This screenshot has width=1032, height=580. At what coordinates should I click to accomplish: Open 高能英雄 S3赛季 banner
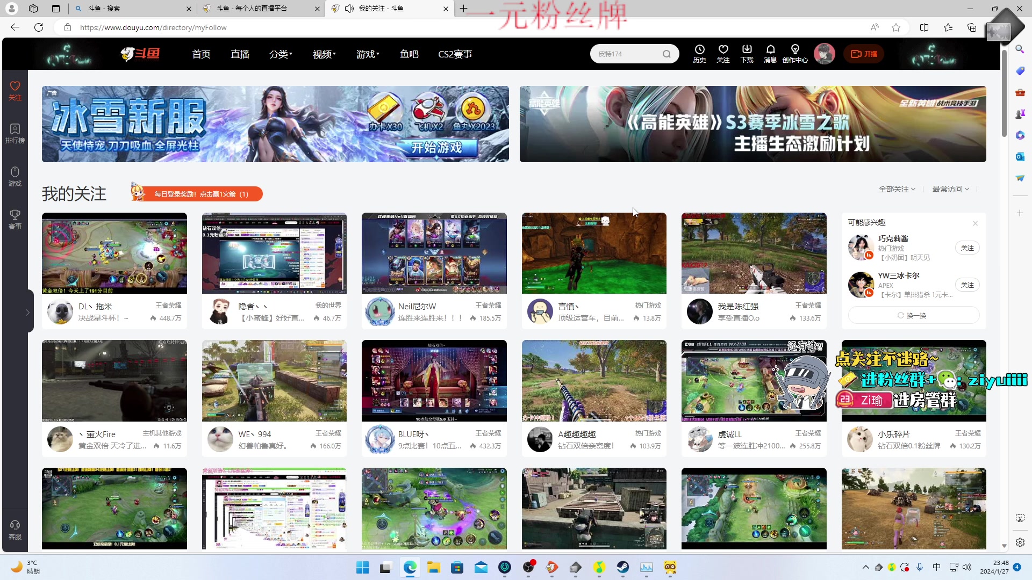(x=753, y=124)
